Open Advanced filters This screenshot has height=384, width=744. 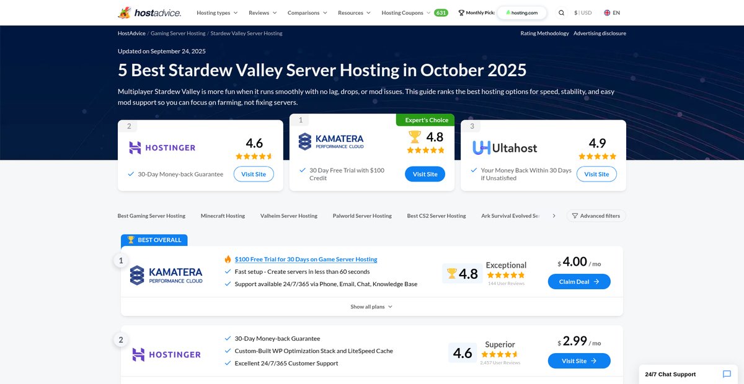596,216
